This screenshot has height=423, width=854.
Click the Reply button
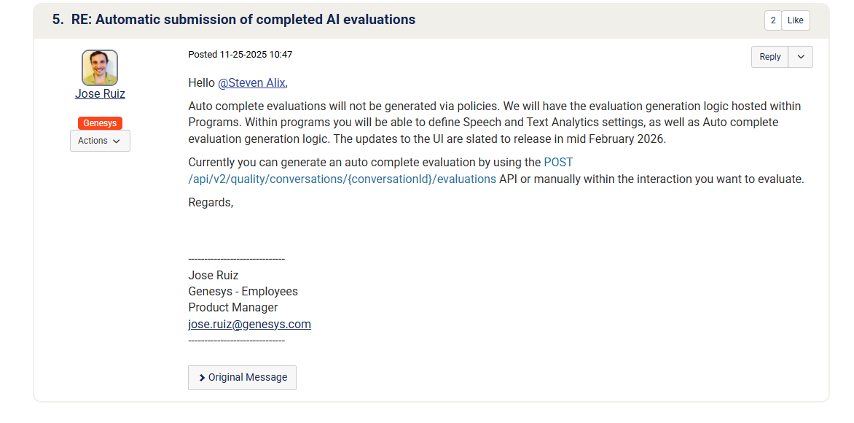(x=769, y=57)
